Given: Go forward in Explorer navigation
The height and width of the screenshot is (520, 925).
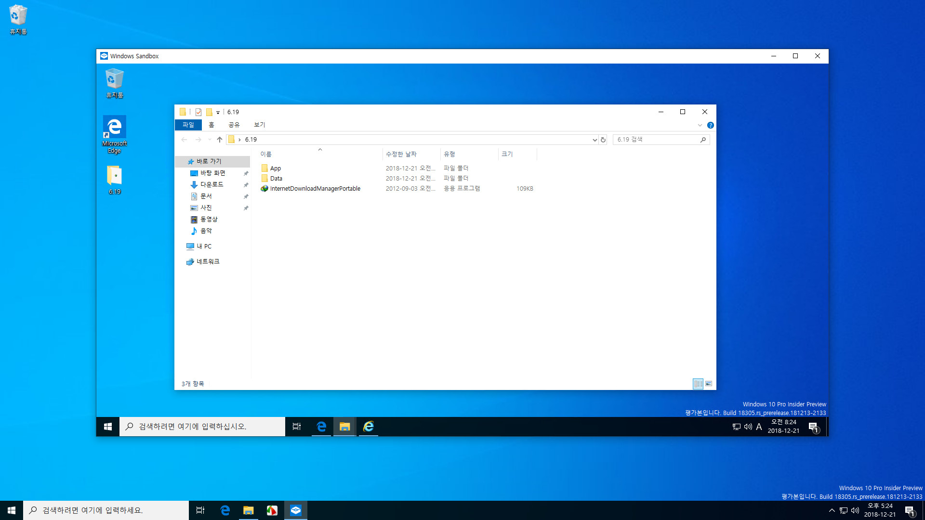Looking at the screenshot, I should (198, 140).
